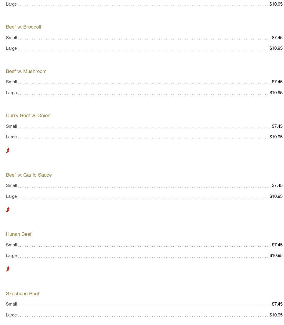This screenshot has height=325, width=284.
Task: Click the $7.45 price for Curry Beef w. Onion
Action: 277,126
